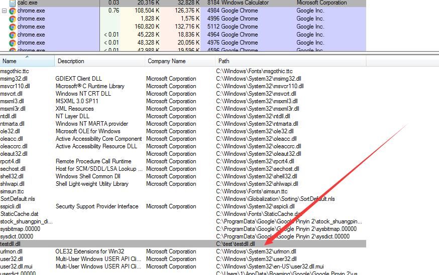Click the 160,820 K private bytes value
The image size is (439, 275).
(x=147, y=27)
